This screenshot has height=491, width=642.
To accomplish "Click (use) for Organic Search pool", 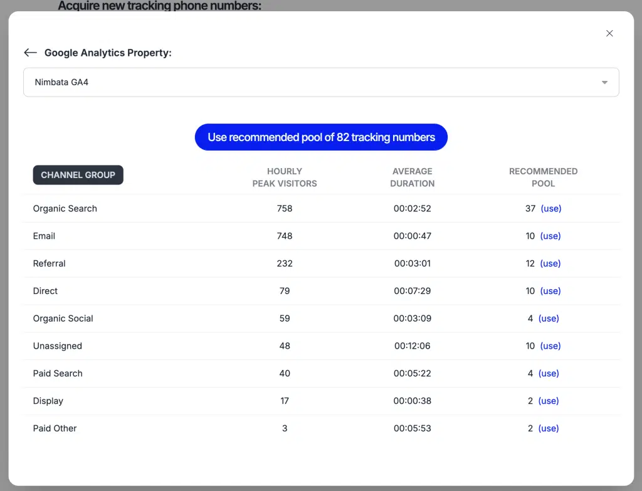I will coord(550,208).
